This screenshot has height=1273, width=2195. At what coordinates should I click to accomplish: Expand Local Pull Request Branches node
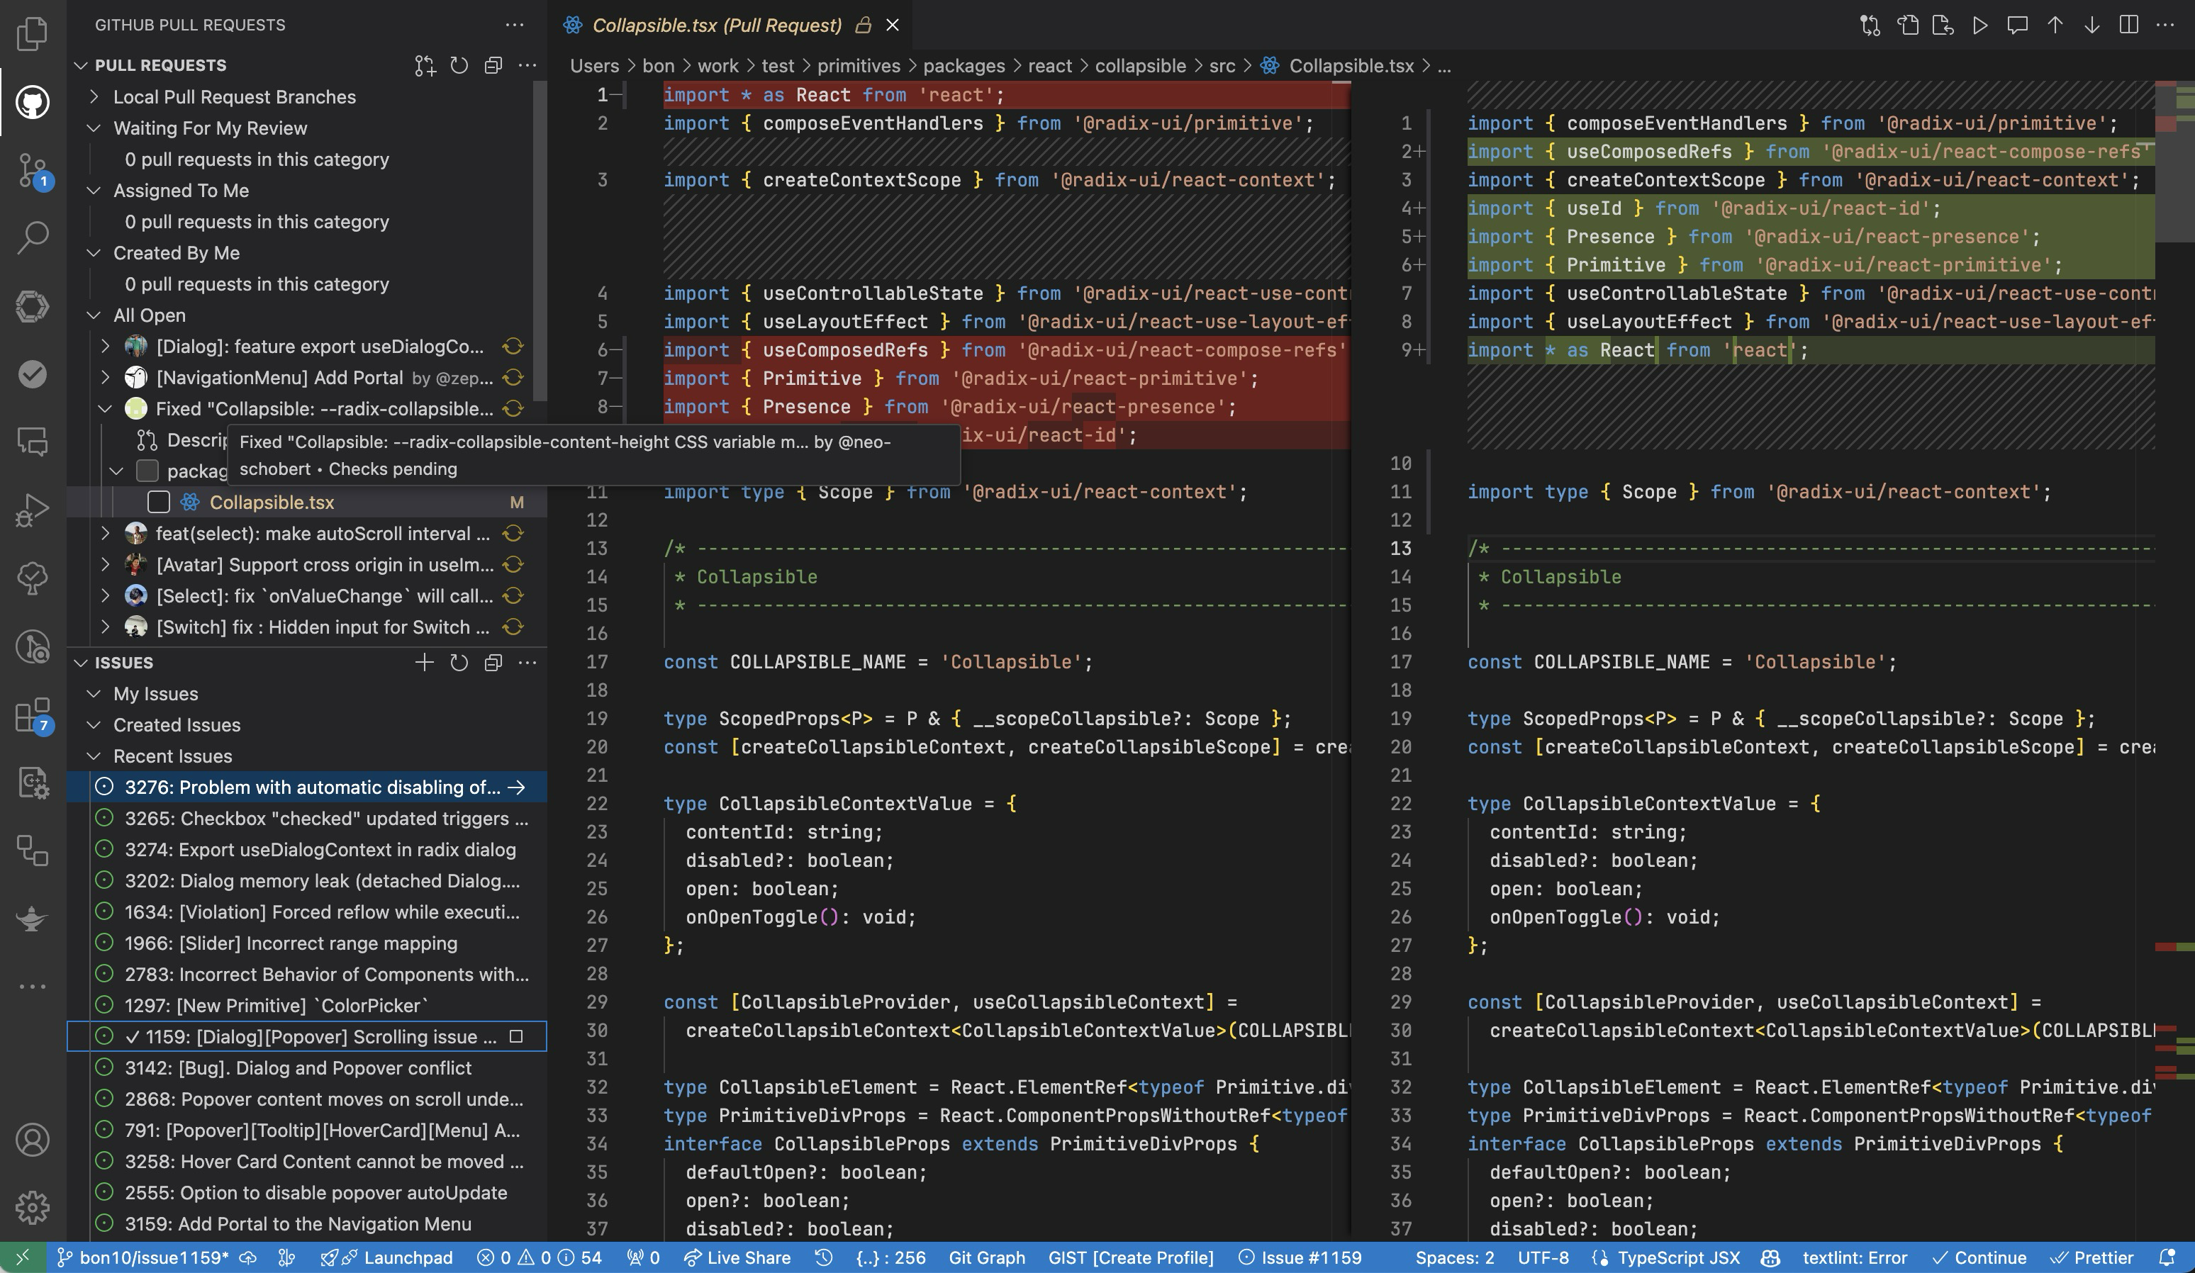(x=94, y=96)
